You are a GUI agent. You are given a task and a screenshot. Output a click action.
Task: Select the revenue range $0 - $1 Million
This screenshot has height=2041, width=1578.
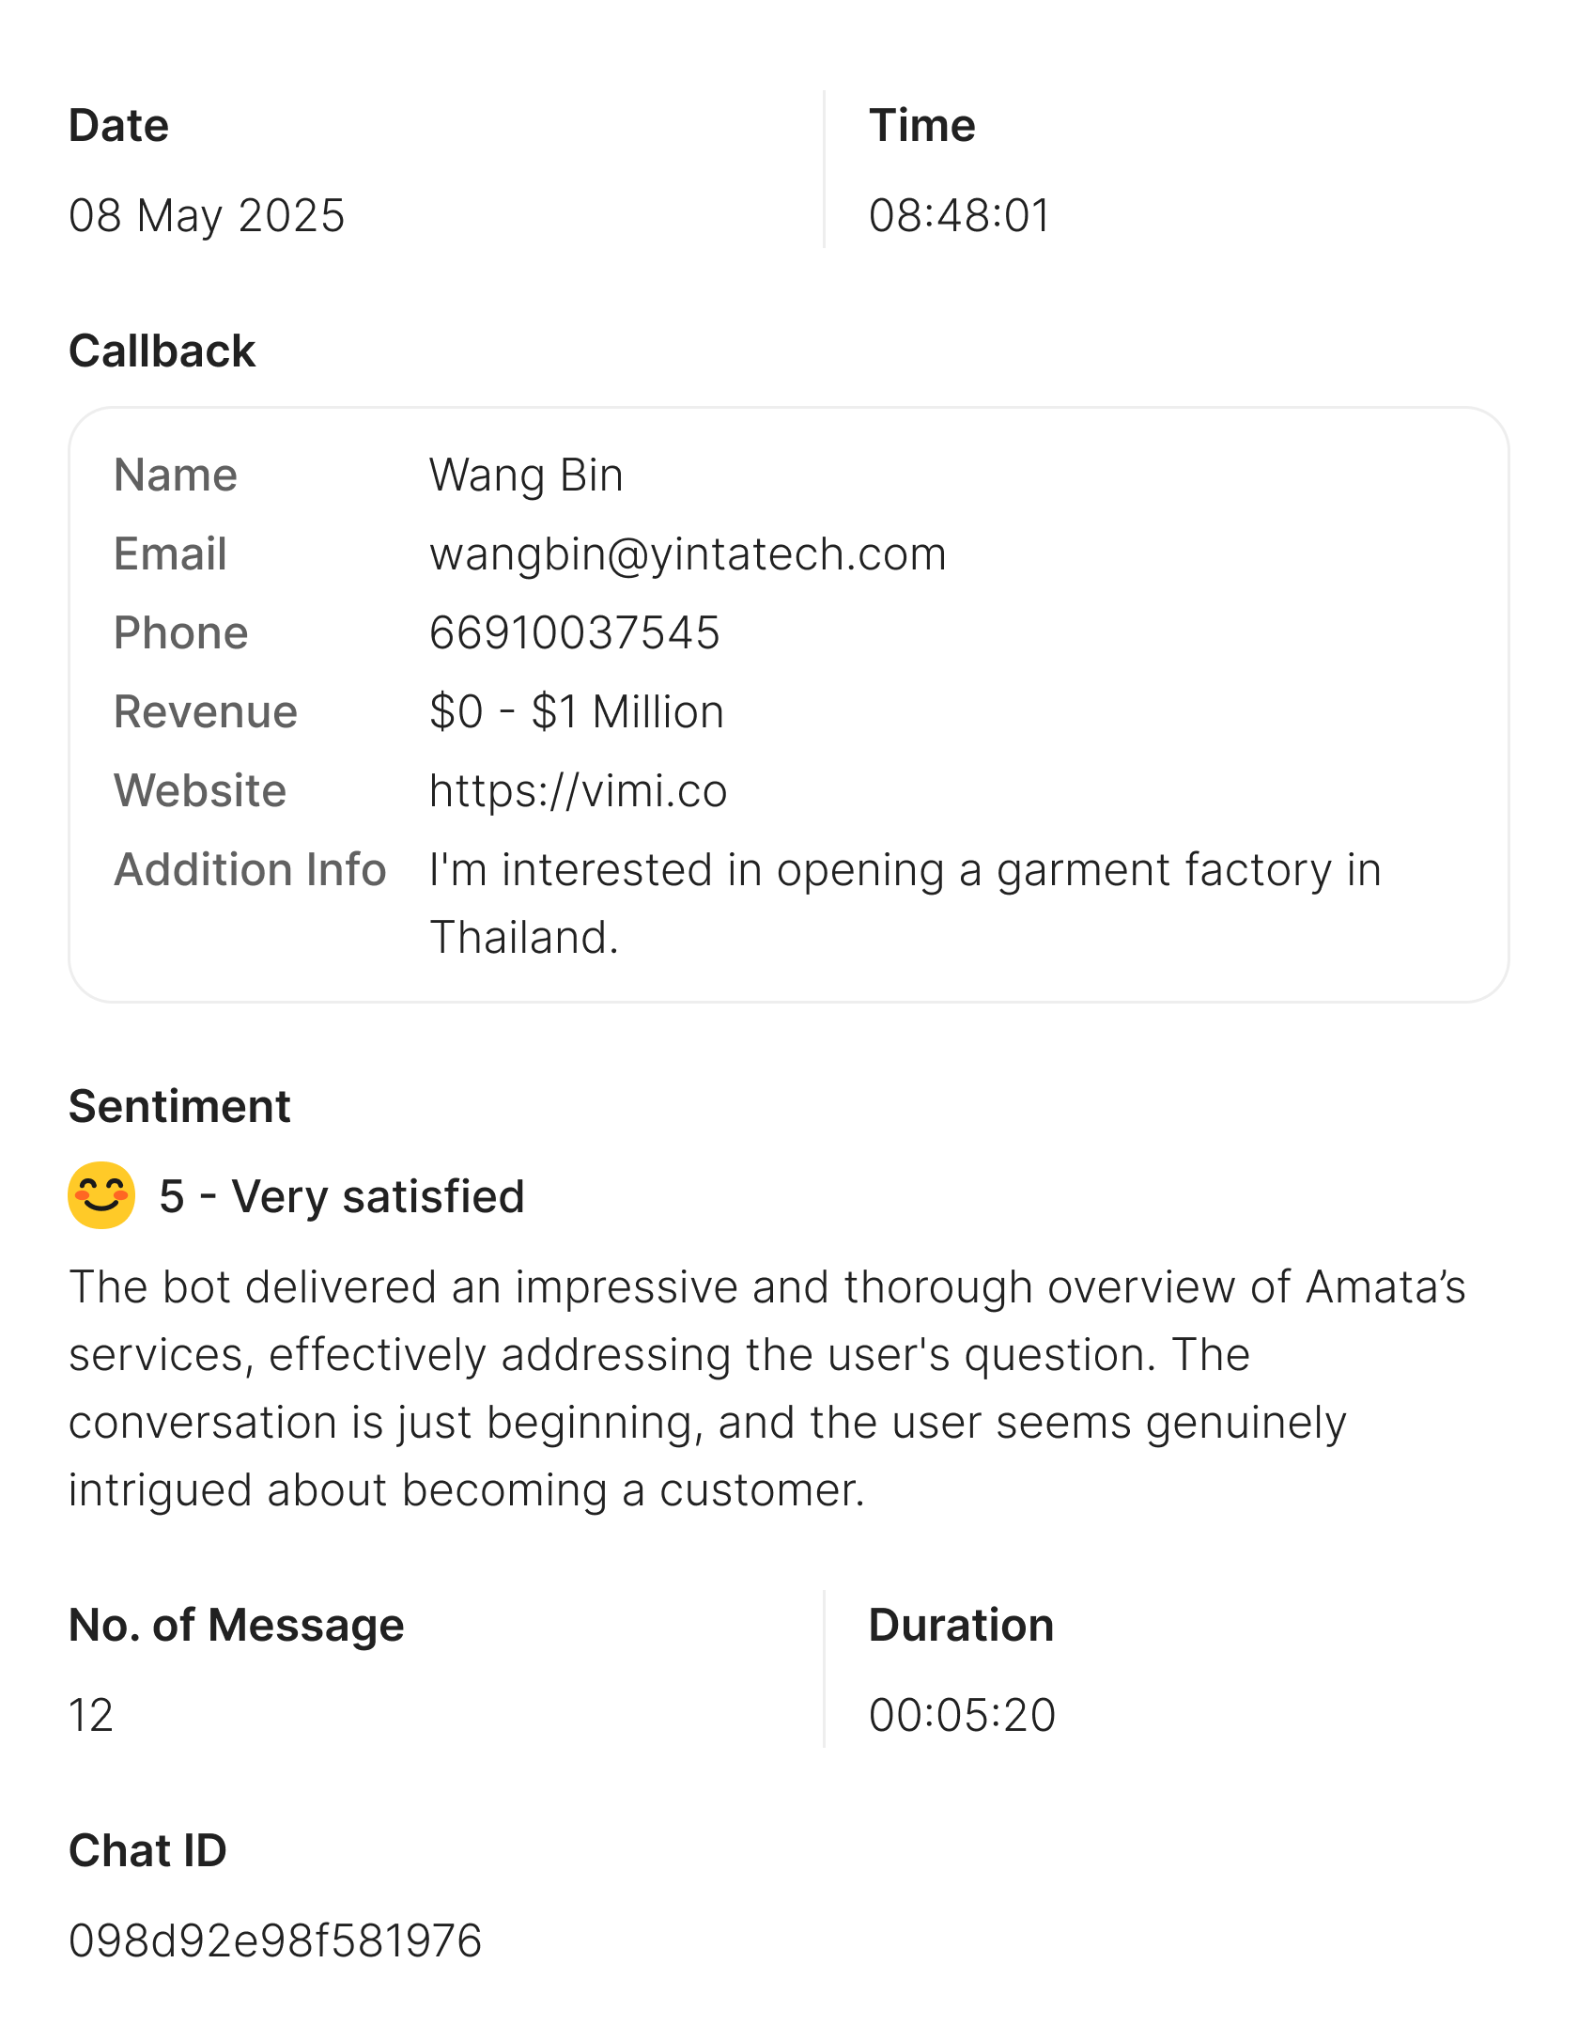577,712
